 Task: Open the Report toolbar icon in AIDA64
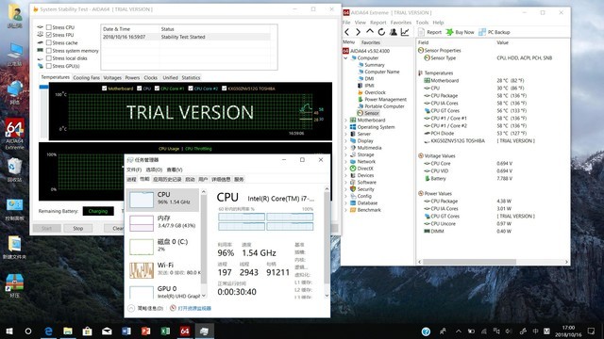(x=430, y=32)
